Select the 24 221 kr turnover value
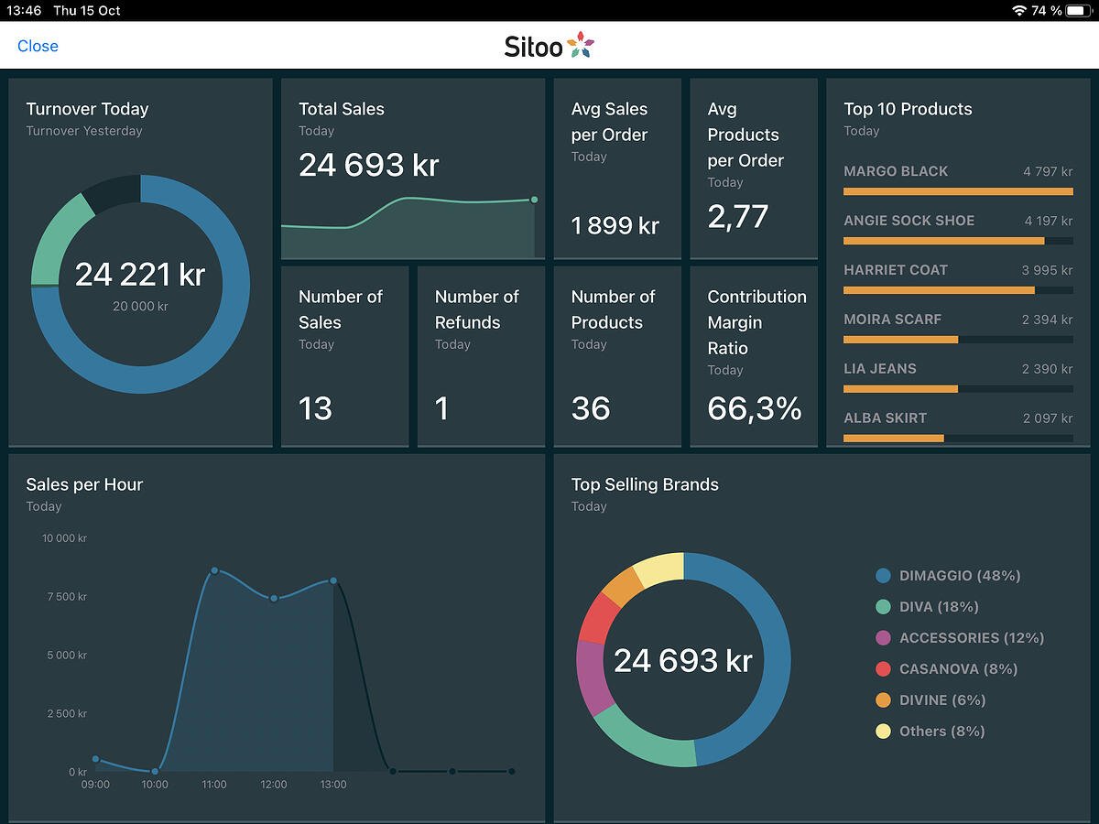 point(140,274)
